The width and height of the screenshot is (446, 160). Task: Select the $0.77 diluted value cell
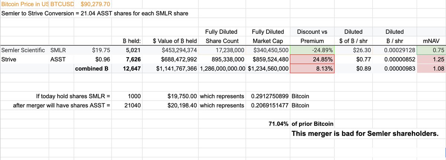(x=353, y=59)
